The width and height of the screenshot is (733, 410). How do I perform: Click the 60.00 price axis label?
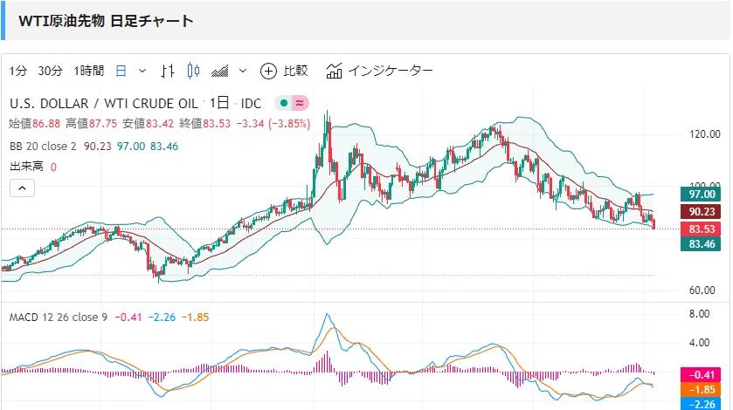(x=702, y=290)
